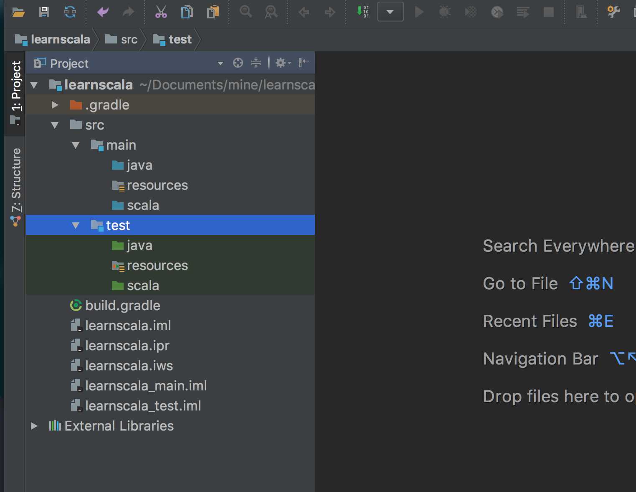This screenshot has width=636, height=492.
Task: Switch to the 1: Project side tab
Action: pos(15,93)
